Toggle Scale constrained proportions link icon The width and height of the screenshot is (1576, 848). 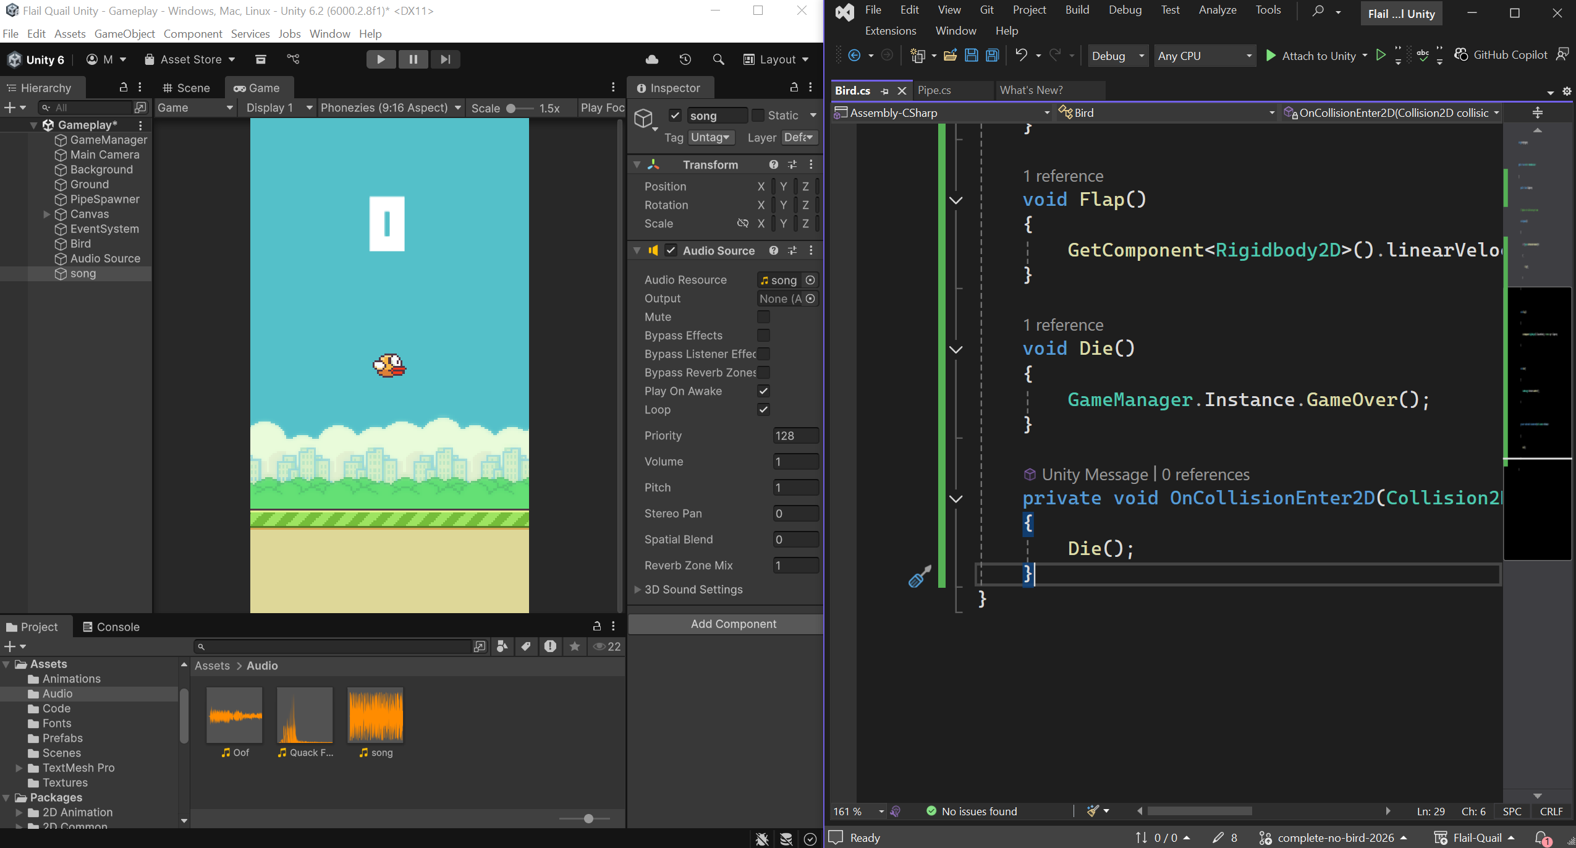pos(742,223)
